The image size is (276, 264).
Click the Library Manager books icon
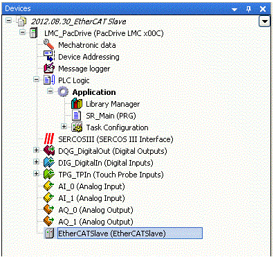[77, 103]
